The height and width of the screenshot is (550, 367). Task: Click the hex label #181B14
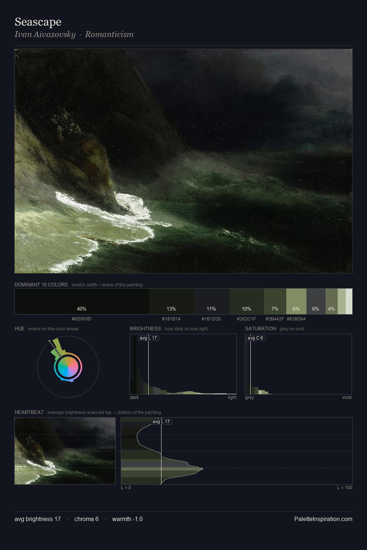coord(171,319)
